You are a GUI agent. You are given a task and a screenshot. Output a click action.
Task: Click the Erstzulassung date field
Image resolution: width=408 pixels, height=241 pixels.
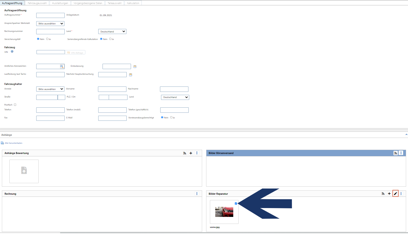click(117, 66)
